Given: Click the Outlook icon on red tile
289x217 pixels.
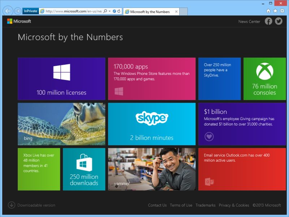Looking at the screenshot, I should click(x=210, y=182).
